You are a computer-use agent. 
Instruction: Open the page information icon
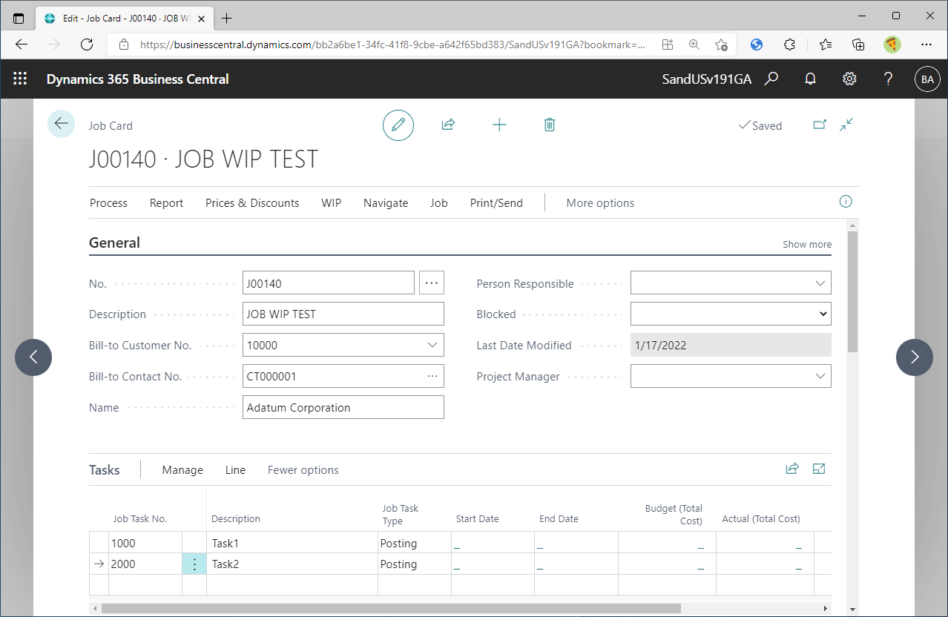pyautogui.click(x=845, y=201)
